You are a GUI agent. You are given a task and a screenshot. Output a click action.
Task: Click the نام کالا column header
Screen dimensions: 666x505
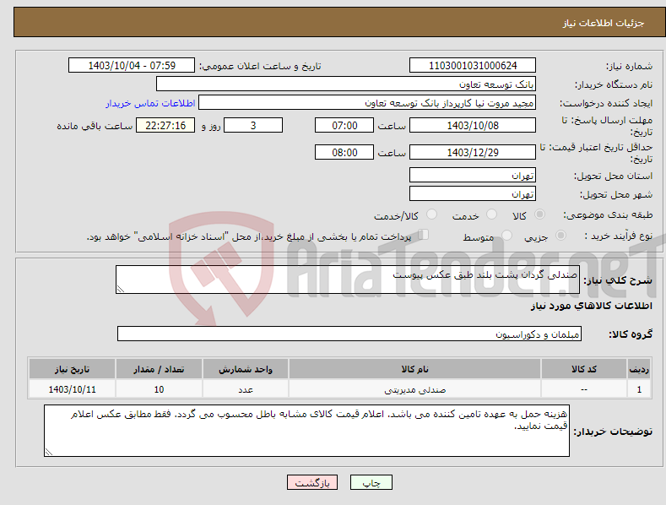(414, 369)
